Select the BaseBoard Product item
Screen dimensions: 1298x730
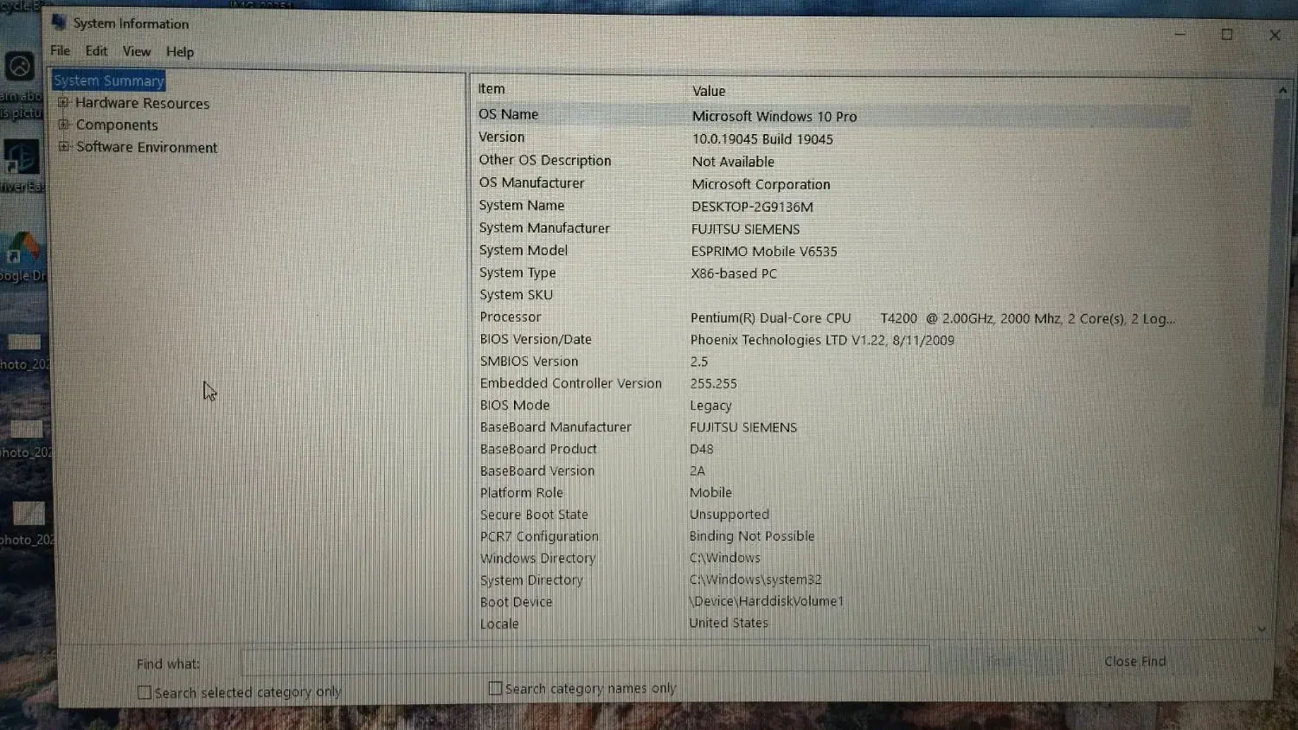(x=538, y=449)
